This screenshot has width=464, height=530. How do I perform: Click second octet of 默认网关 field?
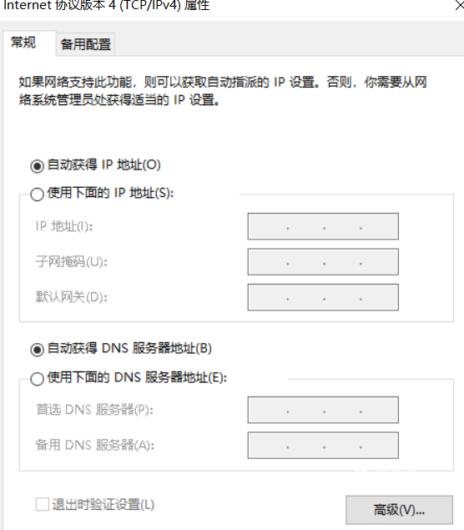point(305,297)
